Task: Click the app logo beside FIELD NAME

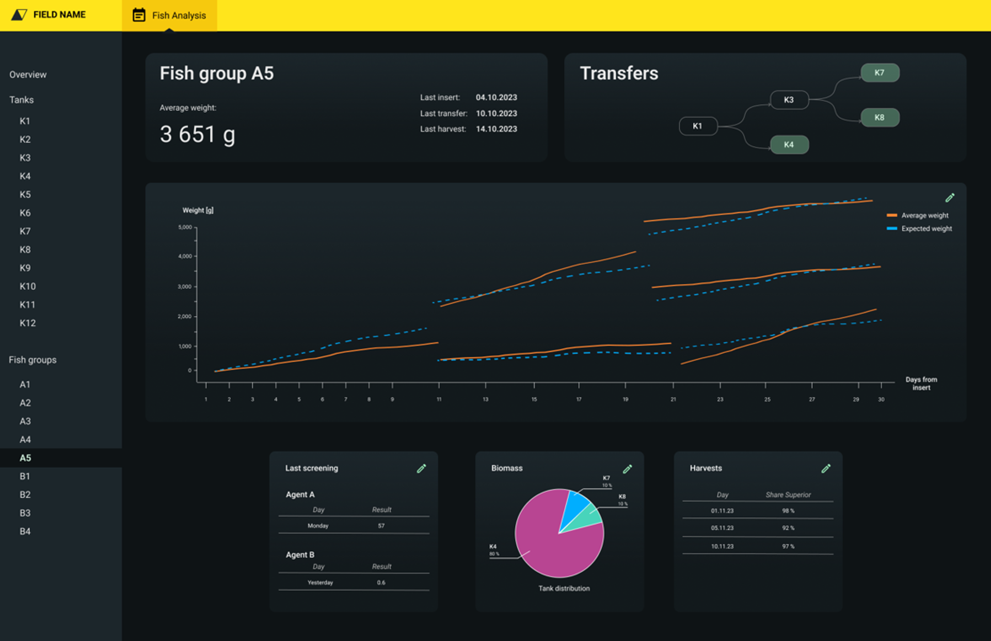Action: click(19, 14)
